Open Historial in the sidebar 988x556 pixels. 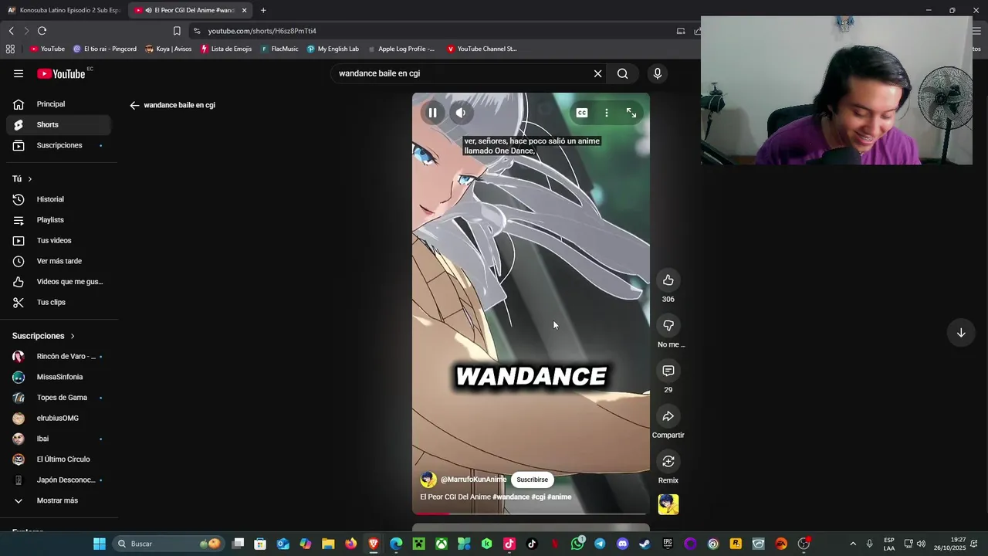pos(58,199)
